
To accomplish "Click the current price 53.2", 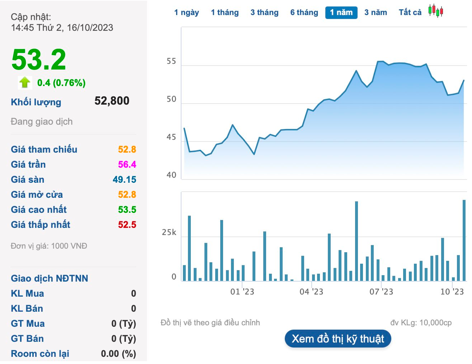I will tap(39, 59).
